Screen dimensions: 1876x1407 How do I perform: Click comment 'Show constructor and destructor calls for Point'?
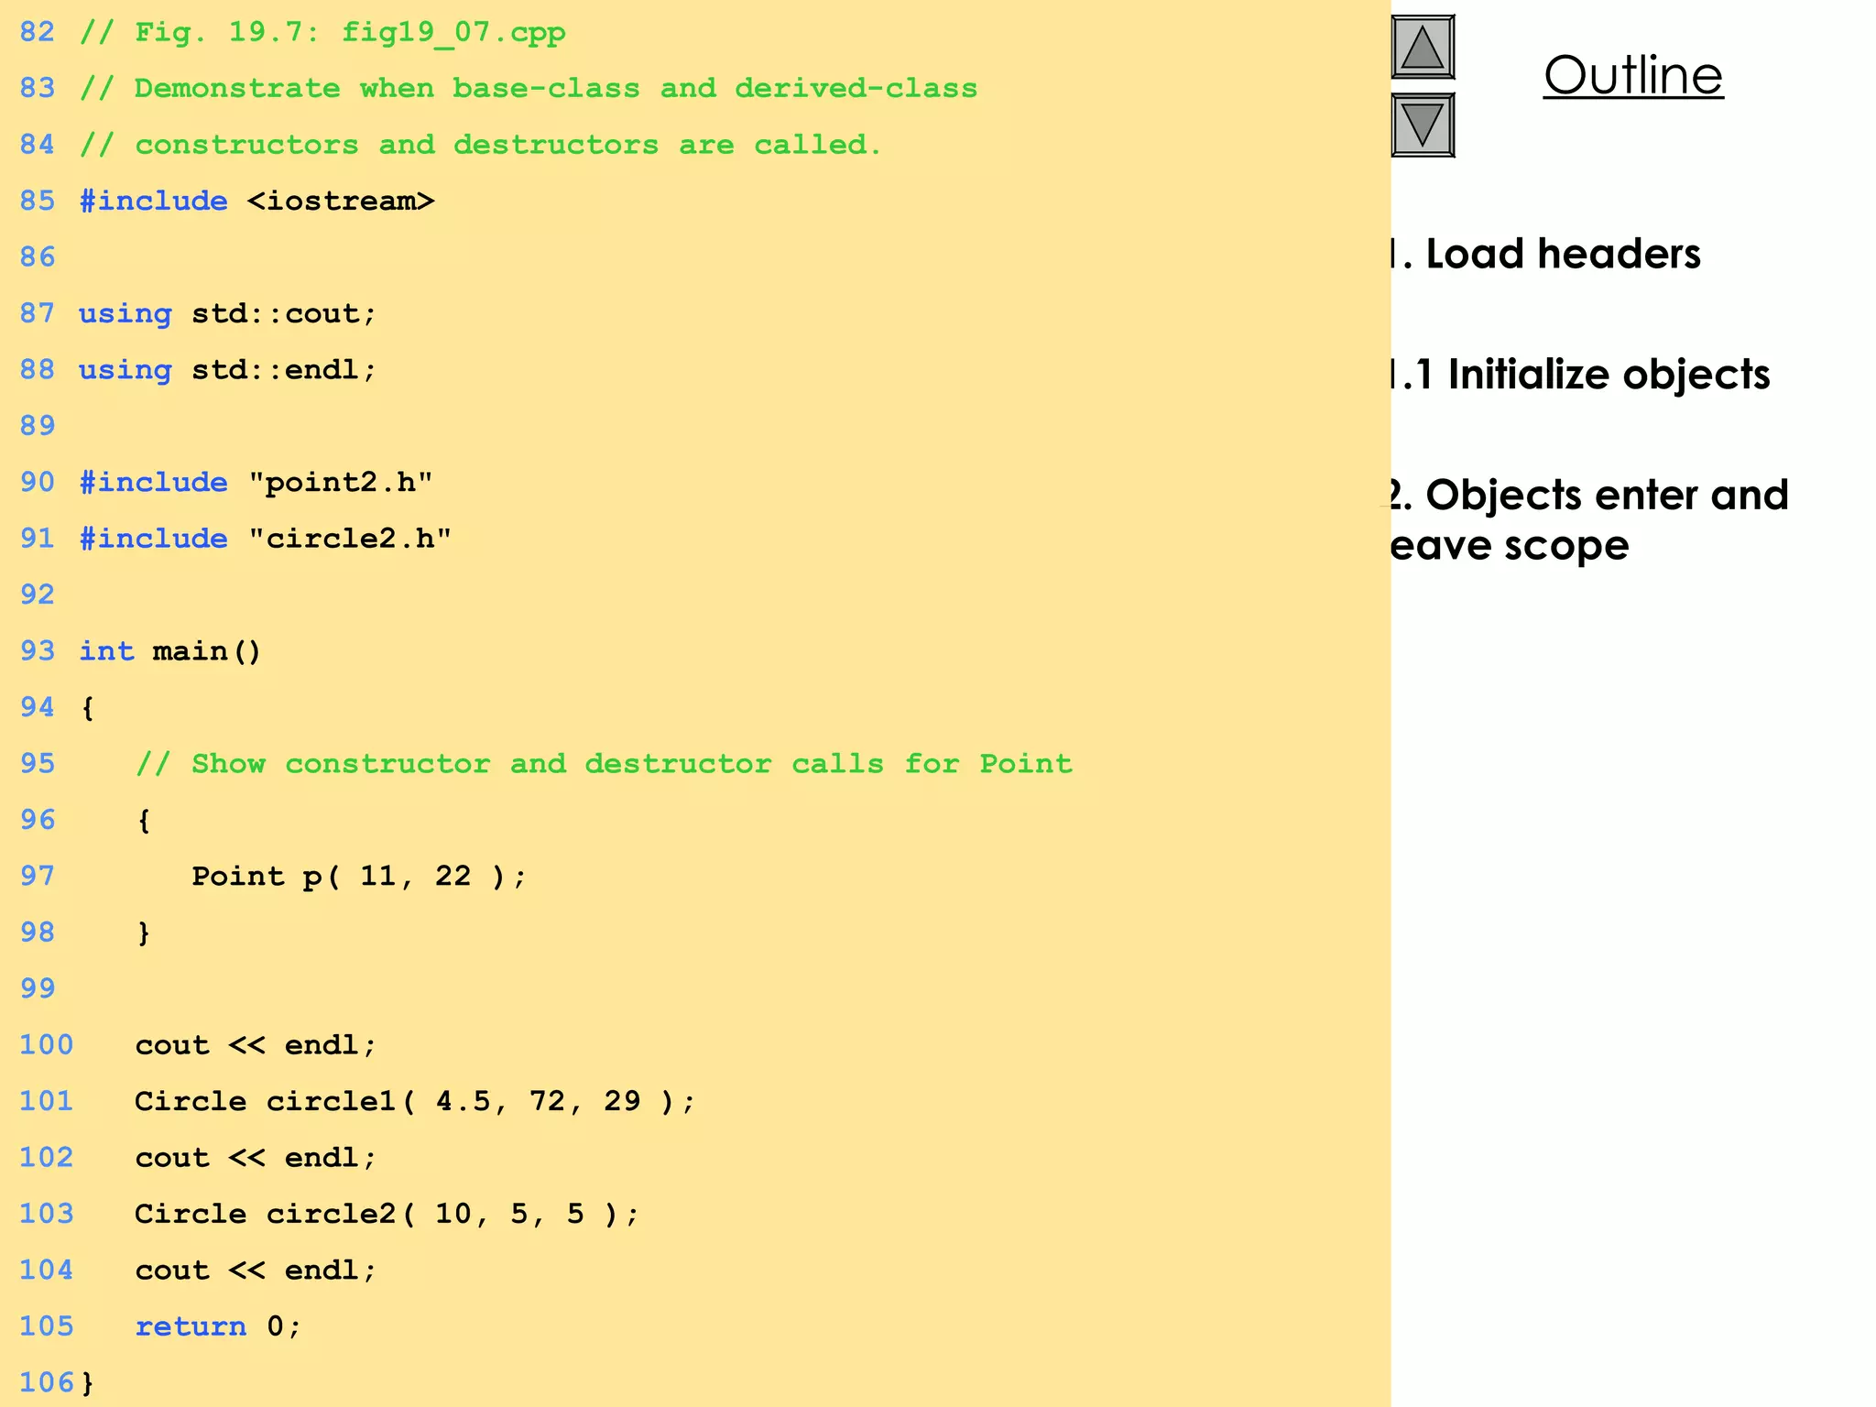point(604,764)
